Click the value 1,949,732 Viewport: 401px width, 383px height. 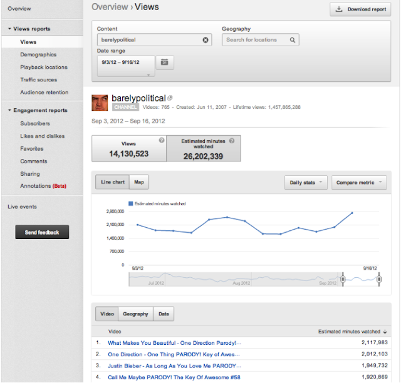pos(375,365)
